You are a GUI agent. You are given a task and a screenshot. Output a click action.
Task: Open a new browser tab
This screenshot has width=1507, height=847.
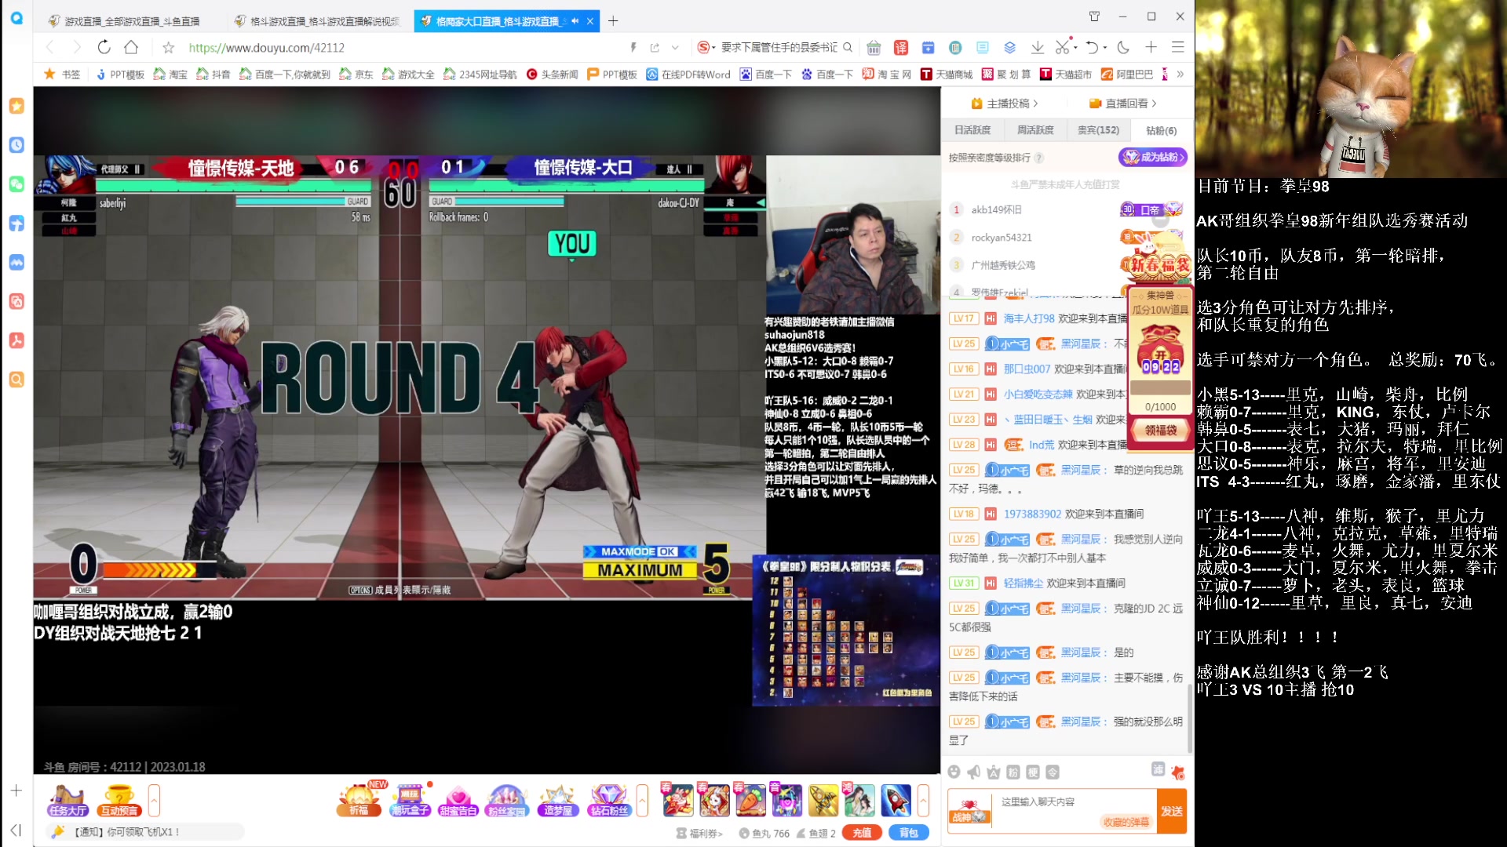(x=613, y=21)
